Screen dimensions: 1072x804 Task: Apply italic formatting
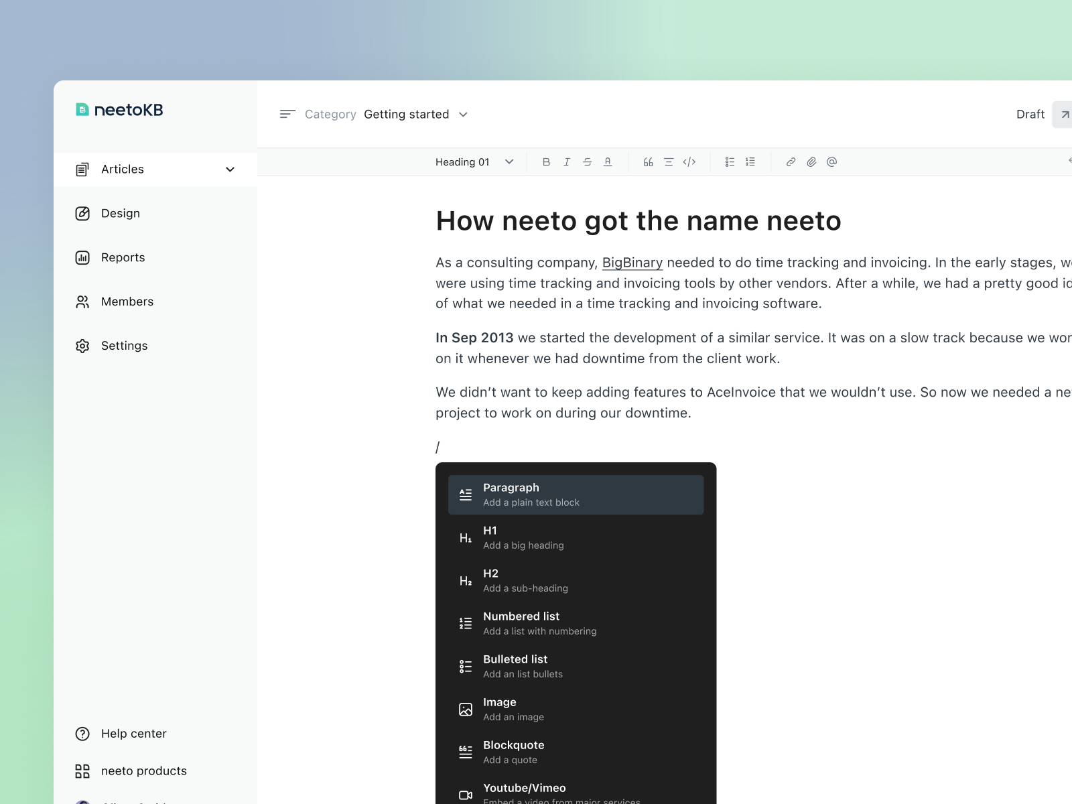pos(567,161)
